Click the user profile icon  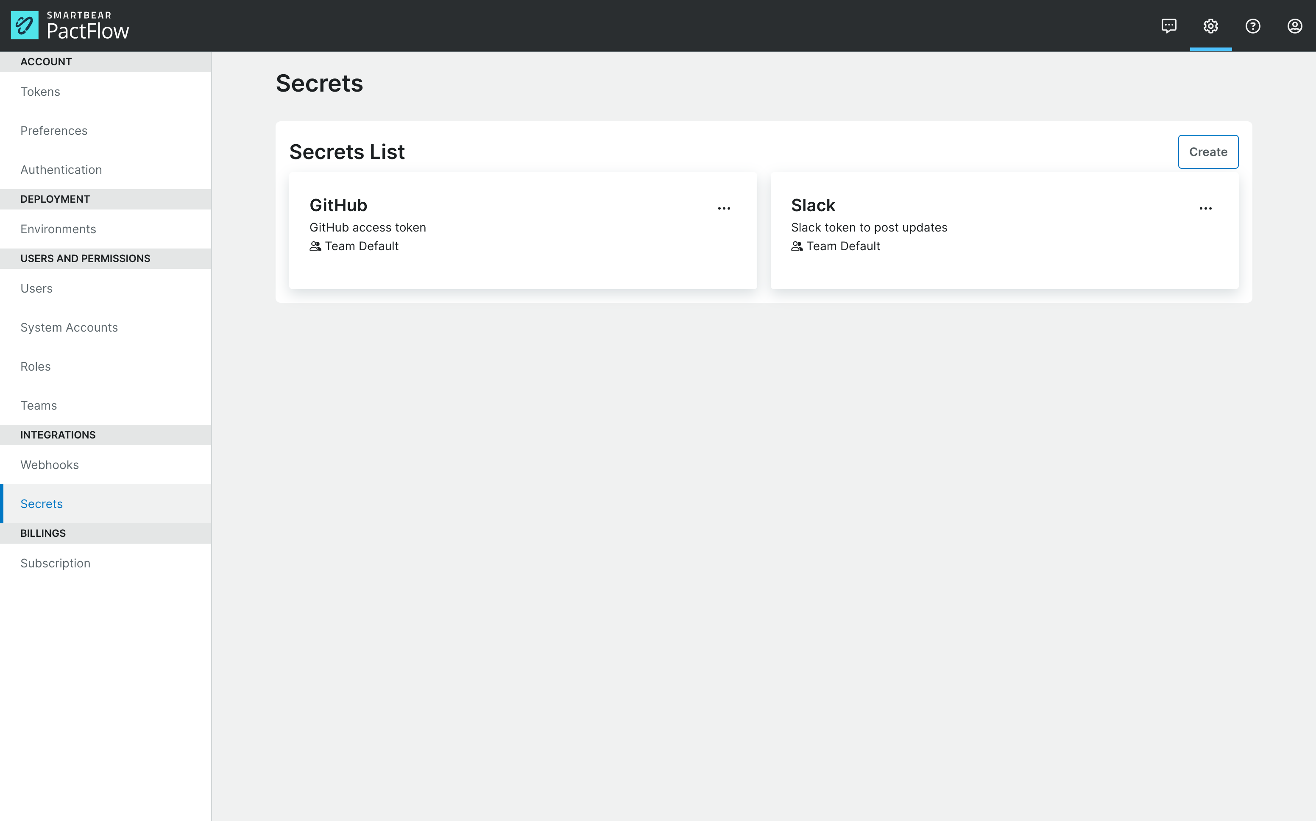[1295, 25]
